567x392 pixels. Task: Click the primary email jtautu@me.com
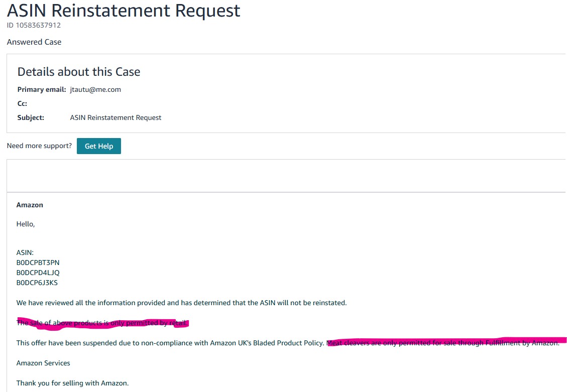click(x=95, y=90)
